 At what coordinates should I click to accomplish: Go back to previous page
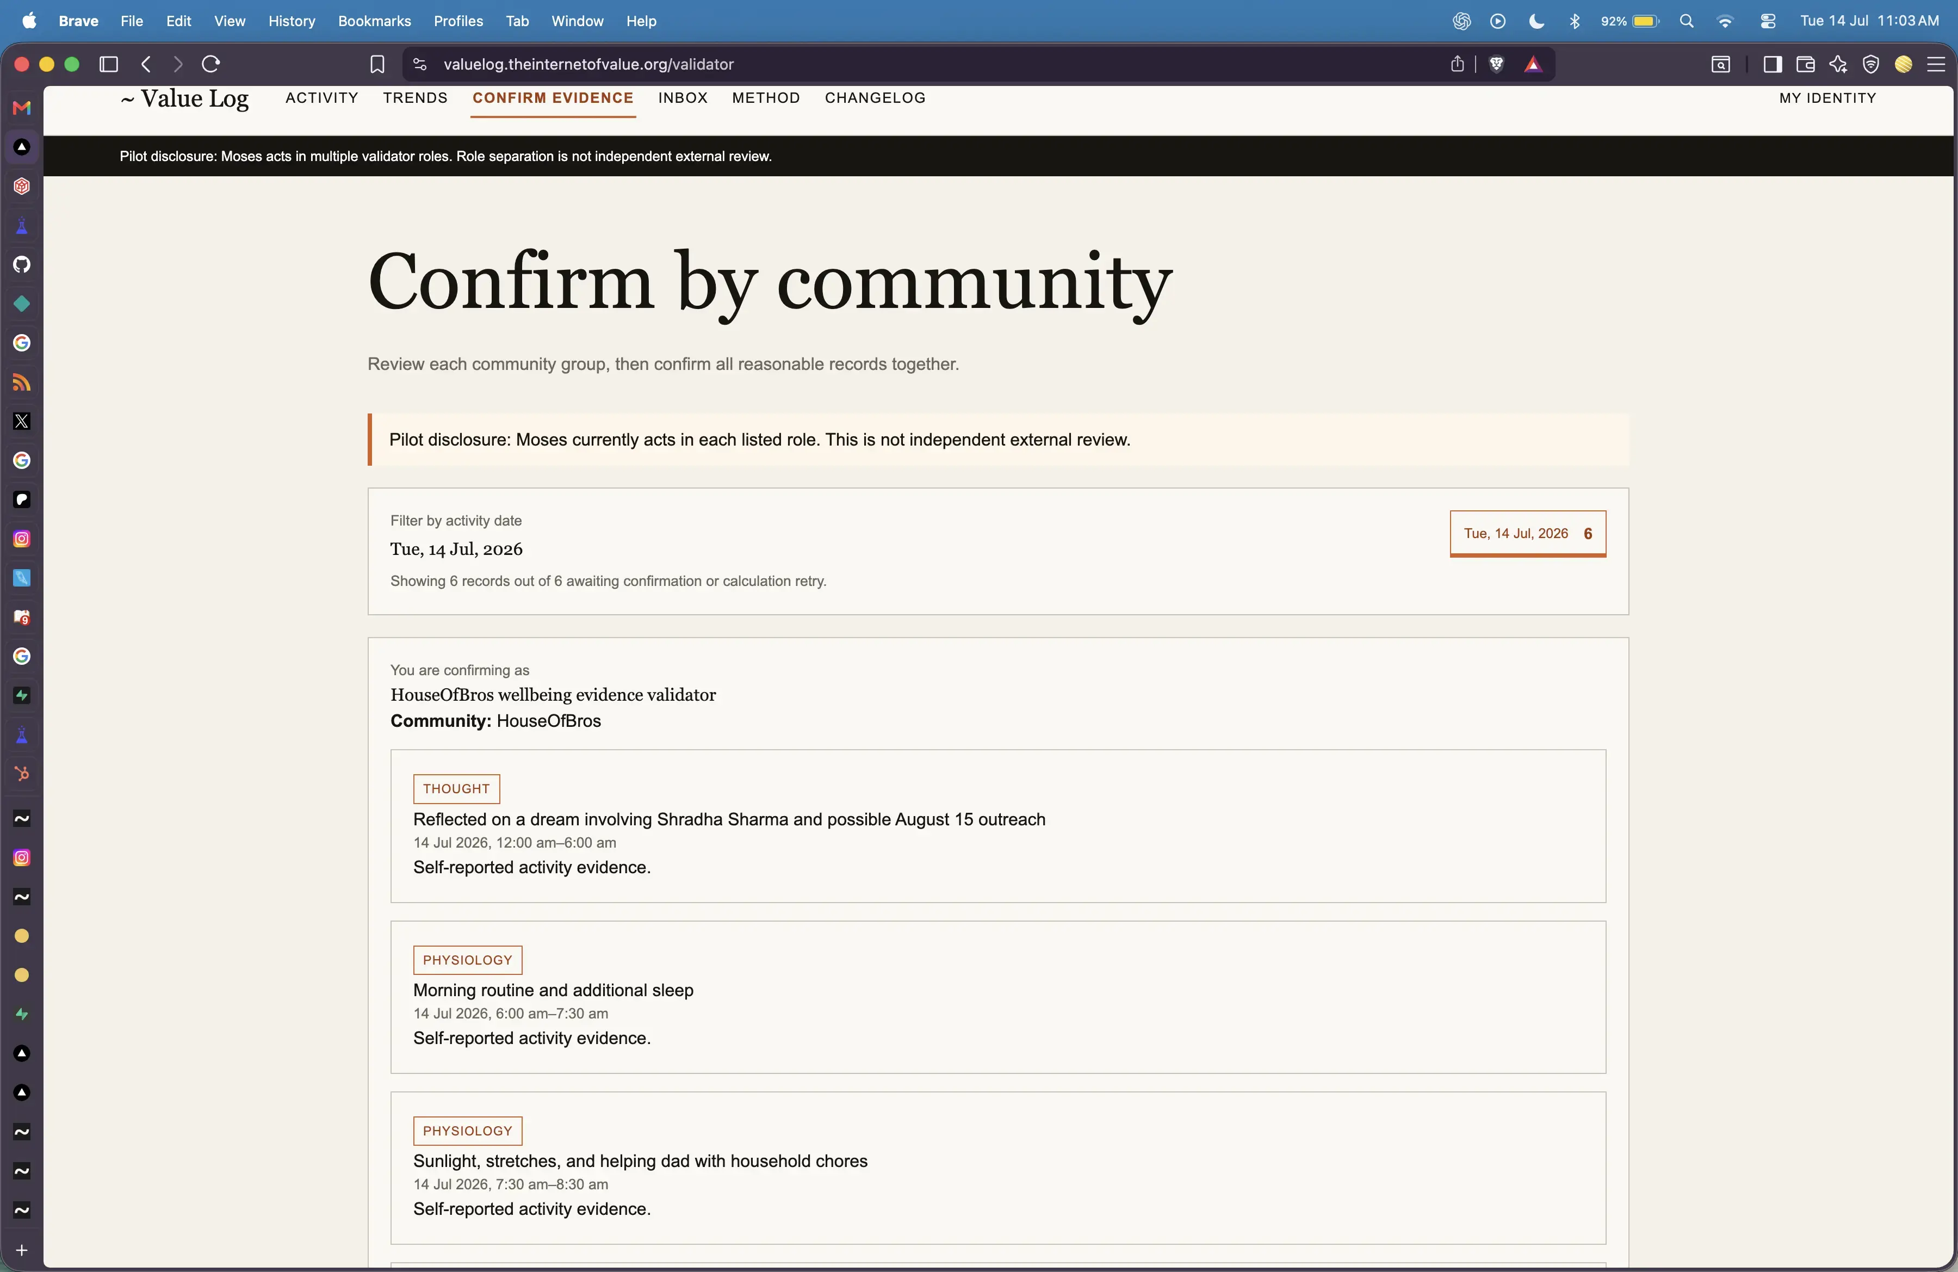tap(146, 64)
